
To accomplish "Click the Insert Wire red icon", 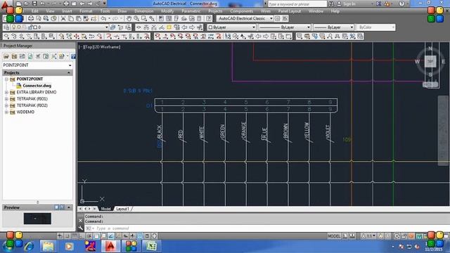I will pos(109,37).
